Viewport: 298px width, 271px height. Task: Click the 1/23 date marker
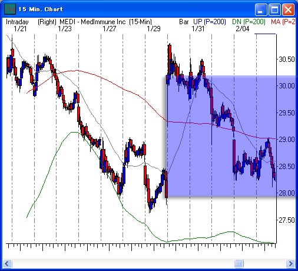[x=65, y=29]
